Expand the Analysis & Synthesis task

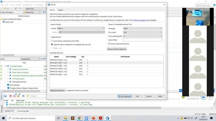coord(8,69)
